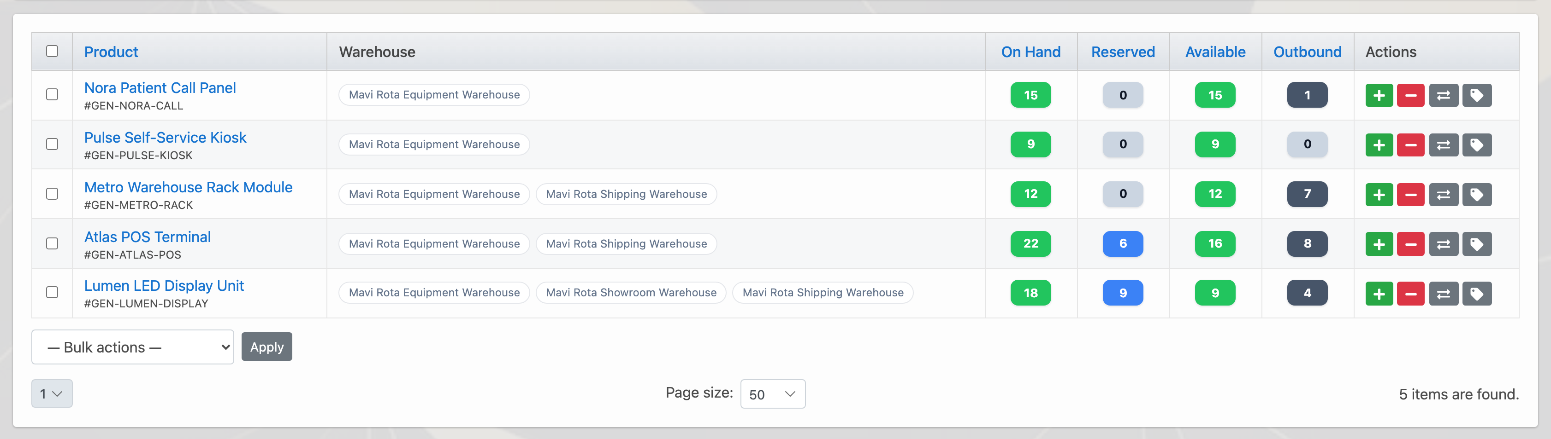Click Reserved badge 9 for Lumen LED Display
This screenshot has height=439, width=1551.
pyautogui.click(x=1123, y=293)
